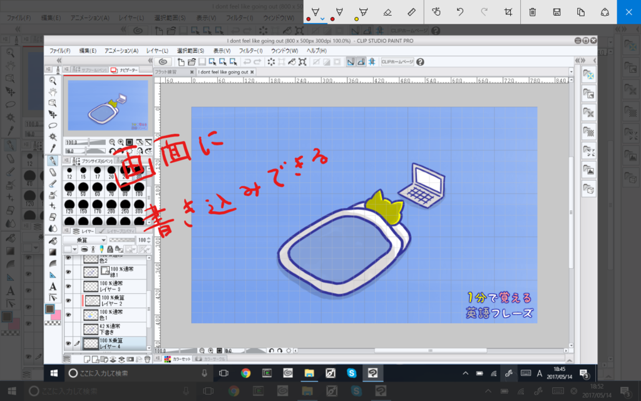Show the 下書き layer eye
Viewport: 641px width, 401px height.
[68, 329]
